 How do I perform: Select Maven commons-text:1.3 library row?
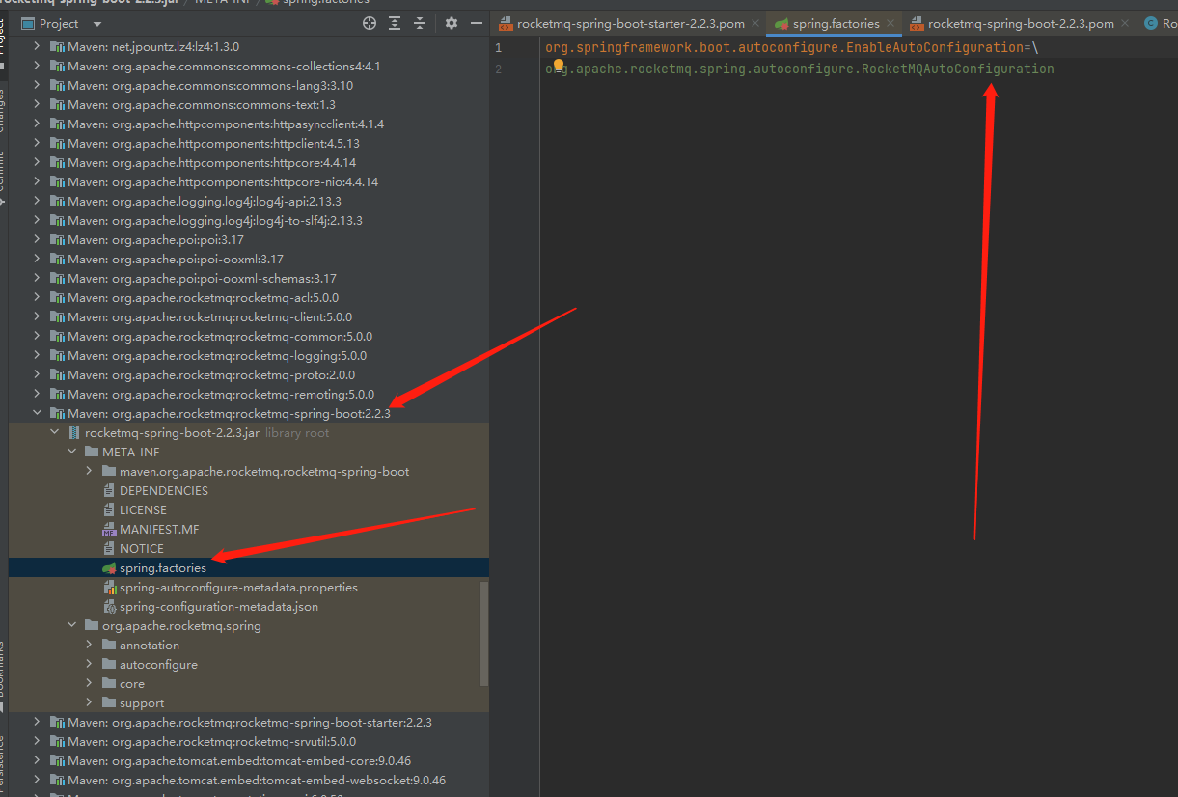pyautogui.click(x=249, y=104)
